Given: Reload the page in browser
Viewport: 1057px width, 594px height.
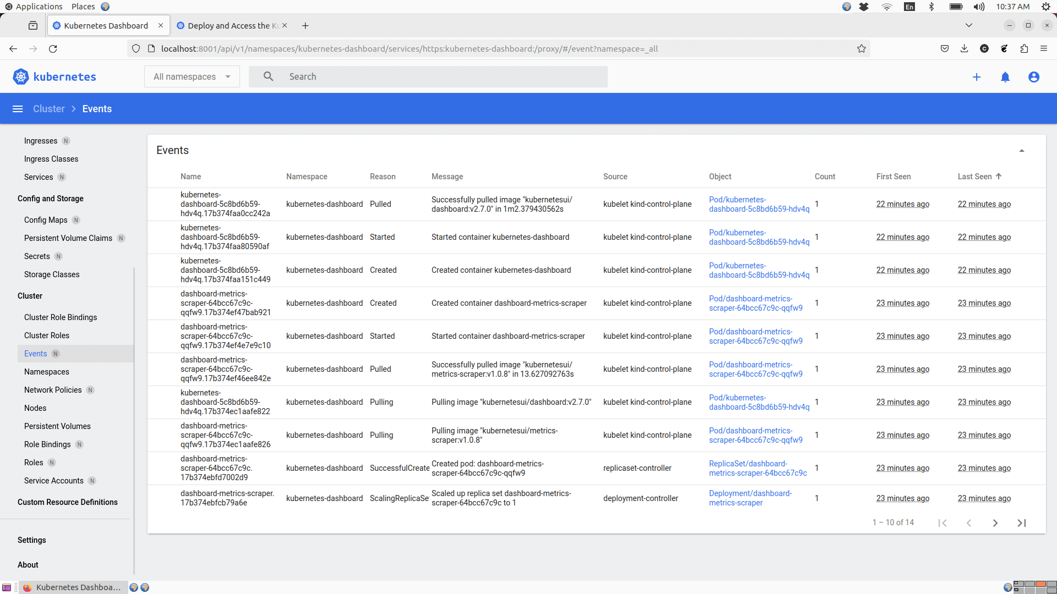Looking at the screenshot, I should (x=53, y=49).
